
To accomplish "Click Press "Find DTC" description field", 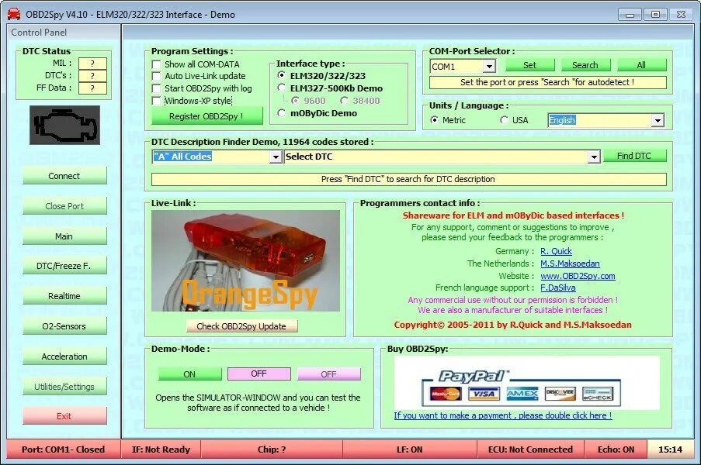I will coord(408,179).
